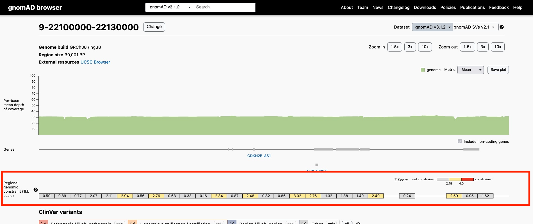Toggle Benign / likely benign checkbox
This screenshot has height=224, width=533.
232,223
